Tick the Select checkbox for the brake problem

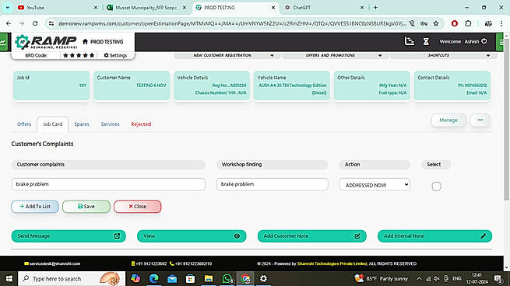tap(436, 187)
